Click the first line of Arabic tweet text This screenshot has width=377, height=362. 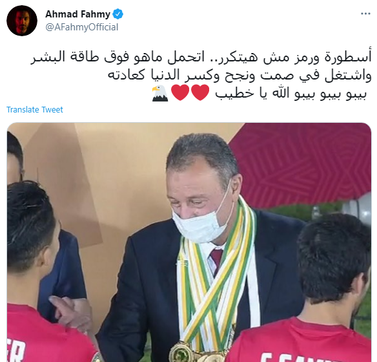click(x=201, y=58)
